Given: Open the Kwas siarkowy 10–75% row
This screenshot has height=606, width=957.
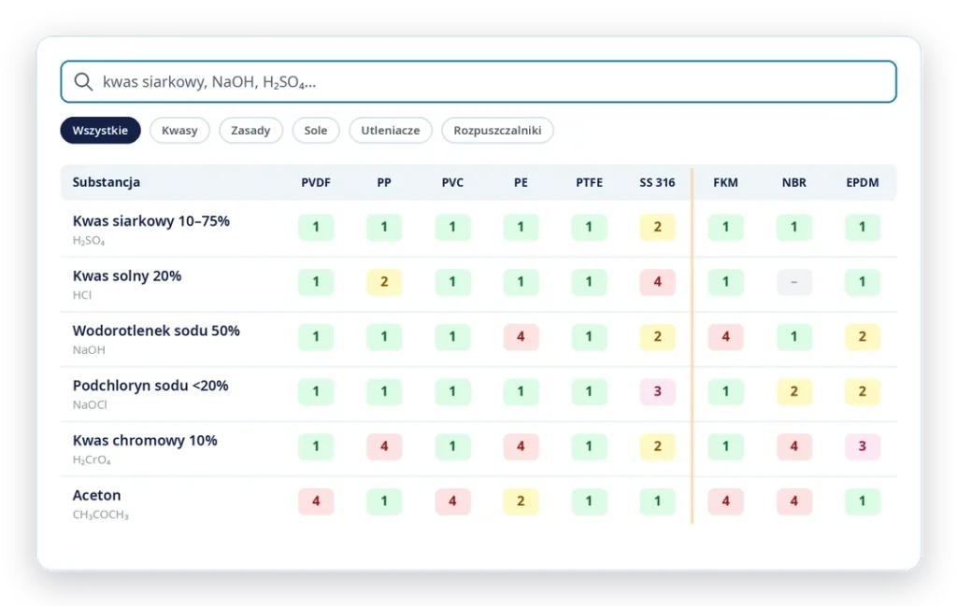Looking at the screenshot, I should [x=478, y=229].
